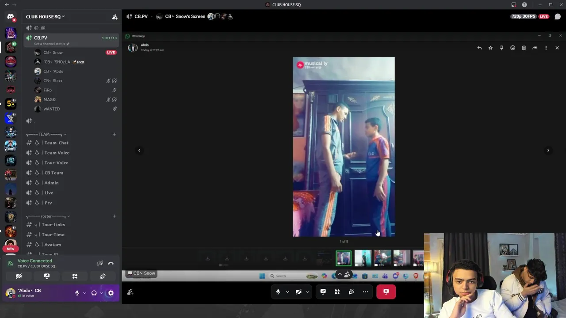The width and height of the screenshot is (566, 318).
Task: Open soundboard icon in call controls
Action: (x=352, y=292)
